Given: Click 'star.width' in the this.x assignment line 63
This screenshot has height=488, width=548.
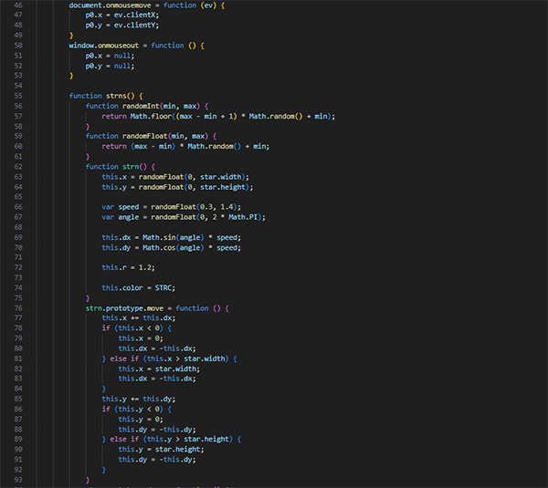Looking at the screenshot, I should pyautogui.click(x=220, y=177).
